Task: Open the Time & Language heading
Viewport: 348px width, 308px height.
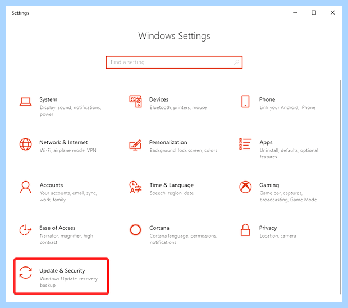Action: (172, 185)
